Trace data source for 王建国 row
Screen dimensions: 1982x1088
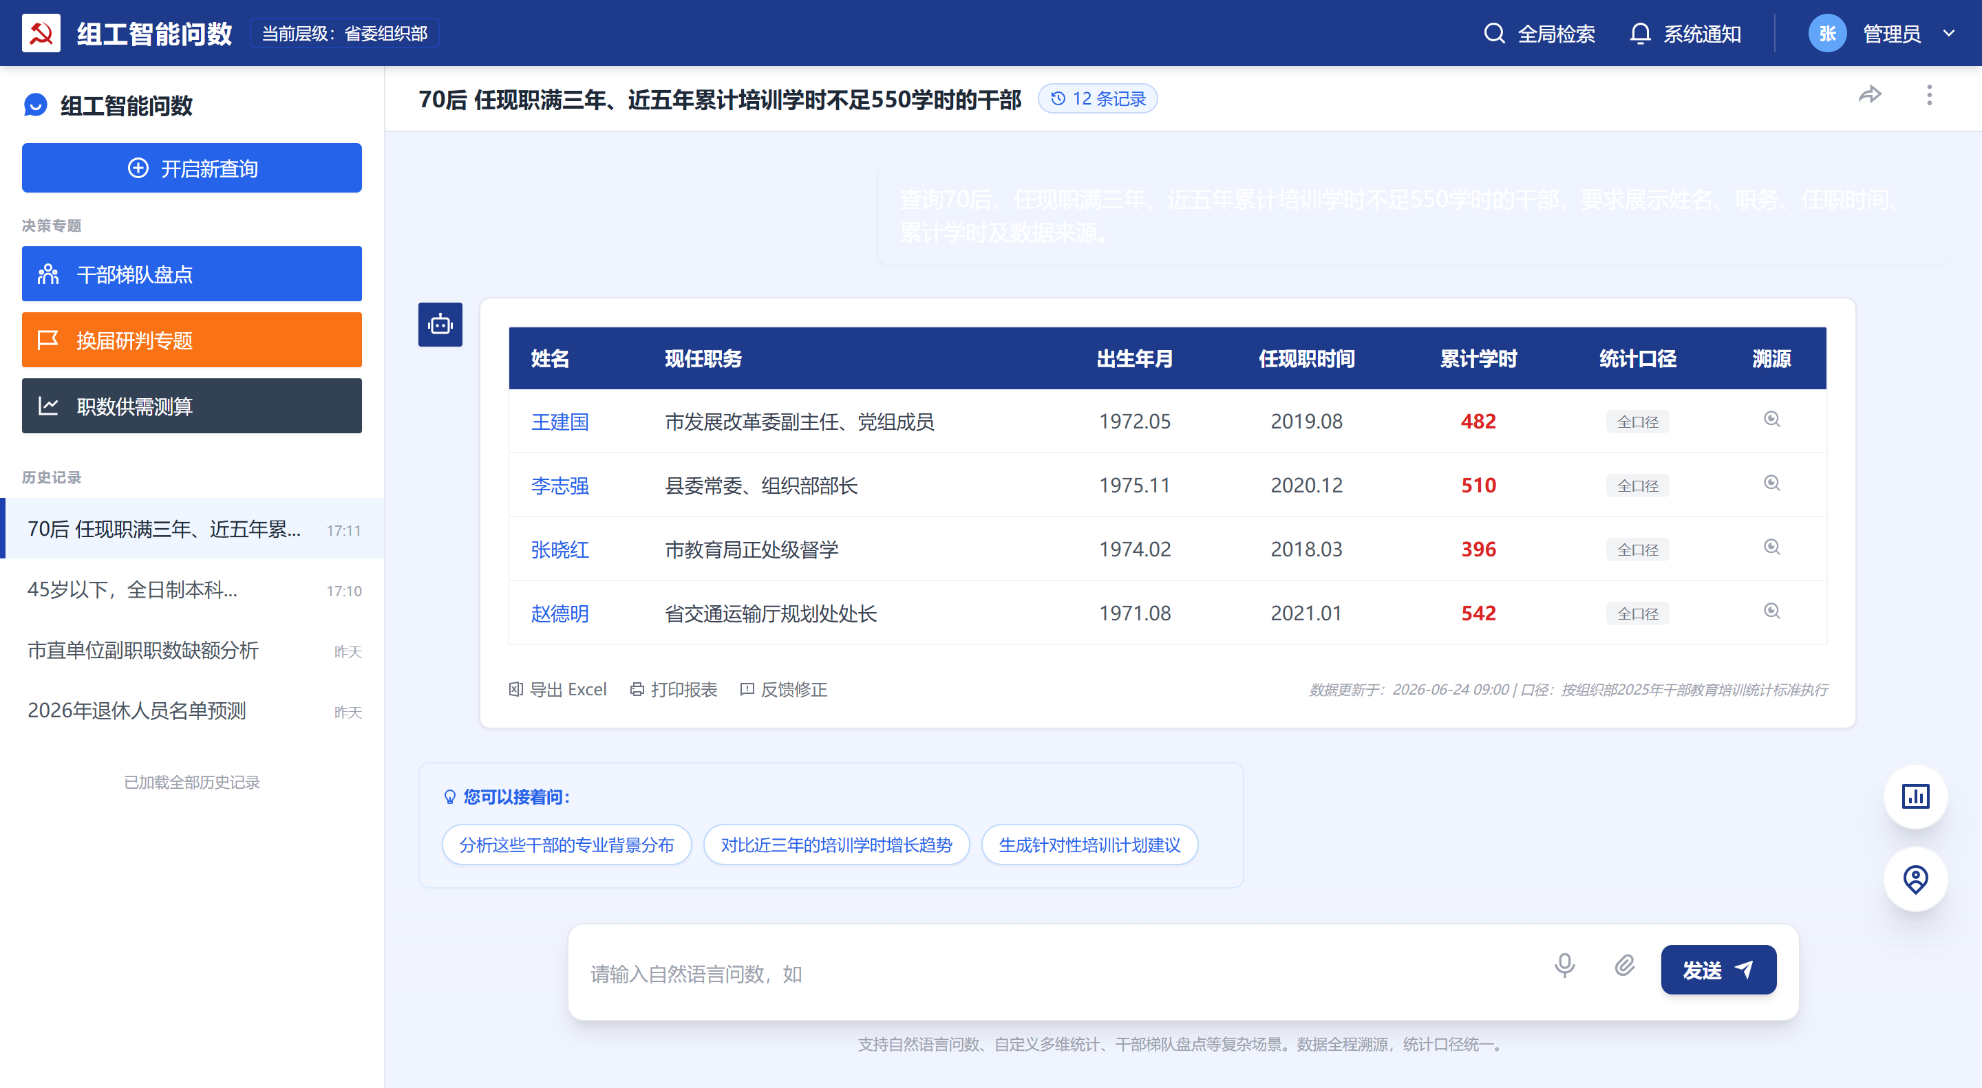(1771, 419)
